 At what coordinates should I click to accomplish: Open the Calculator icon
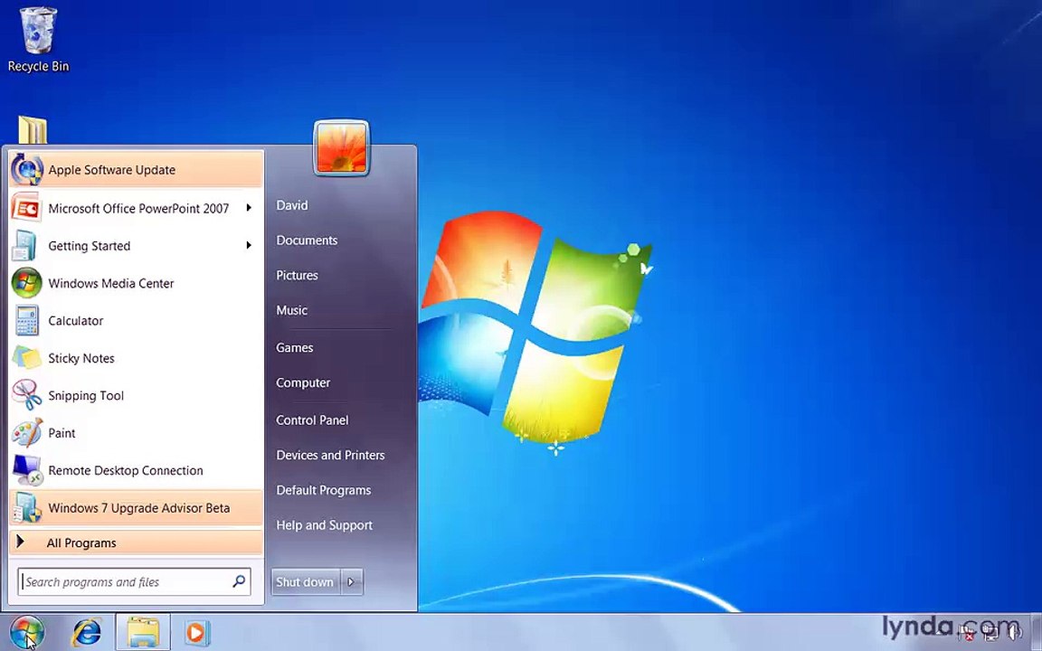coord(27,321)
